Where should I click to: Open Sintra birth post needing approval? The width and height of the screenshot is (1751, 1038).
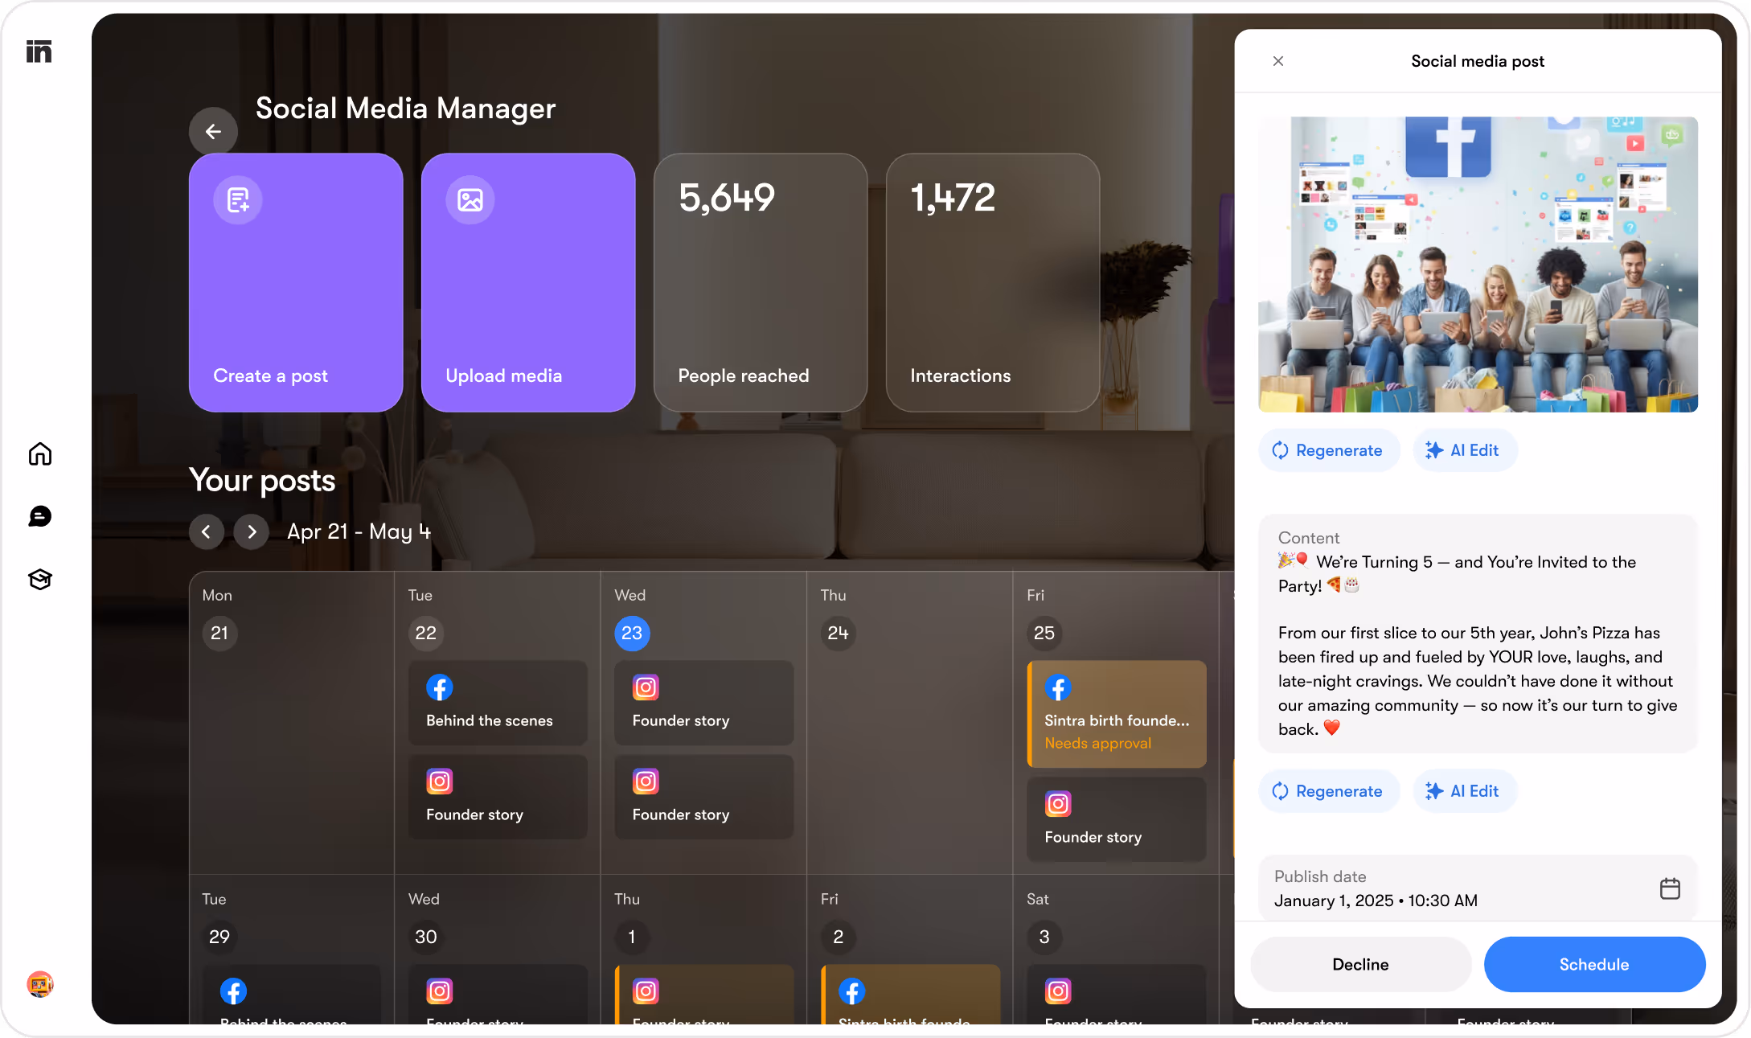1116,714
